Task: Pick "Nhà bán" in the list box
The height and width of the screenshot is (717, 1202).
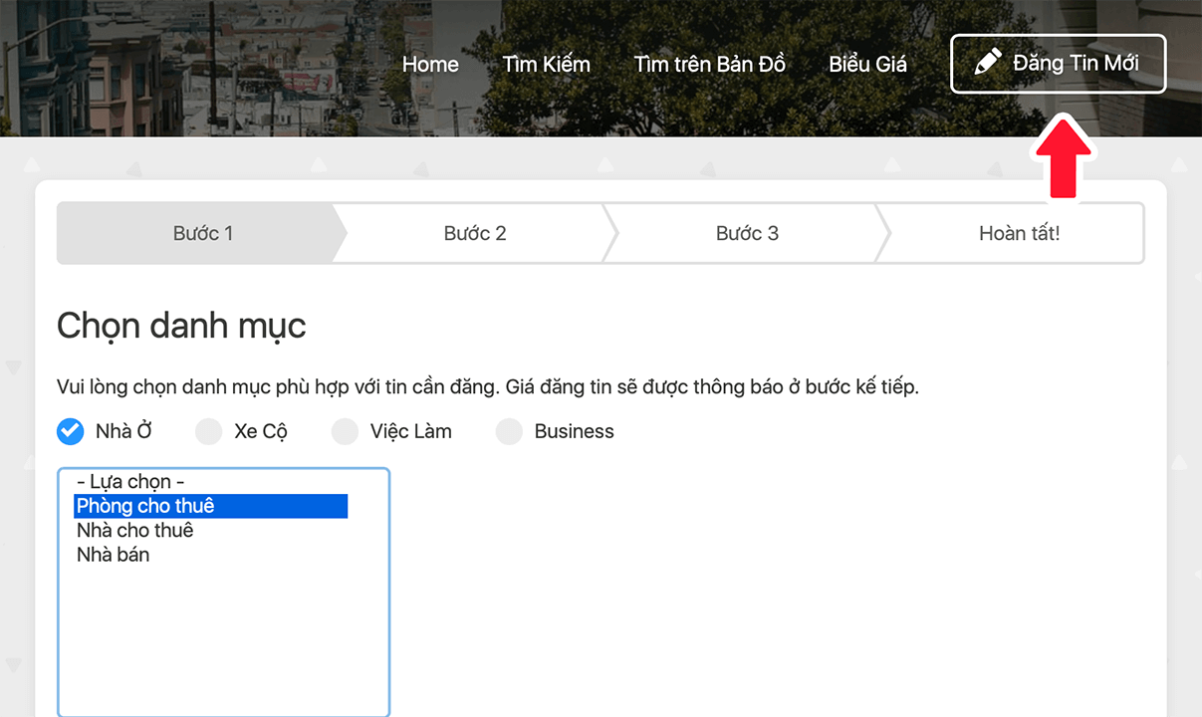Action: coord(113,555)
